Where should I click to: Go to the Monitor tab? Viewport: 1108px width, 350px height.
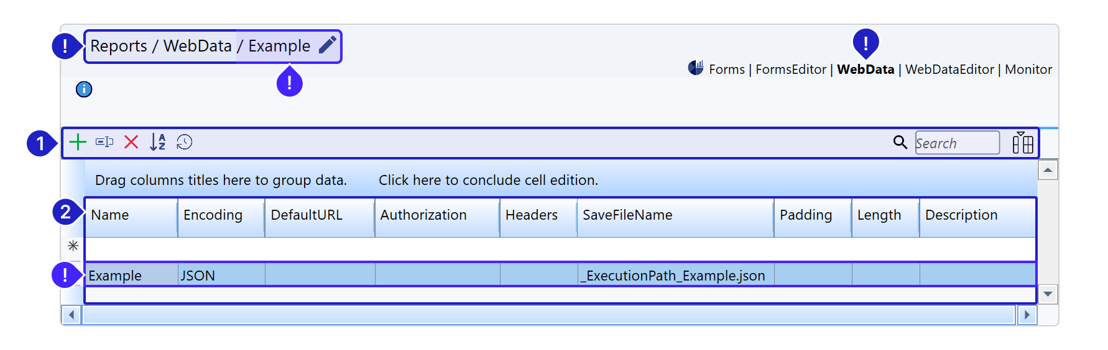(x=1028, y=70)
